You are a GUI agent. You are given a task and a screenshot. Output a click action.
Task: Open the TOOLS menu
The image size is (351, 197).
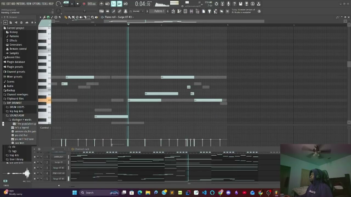pyautogui.click(x=45, y=4)
